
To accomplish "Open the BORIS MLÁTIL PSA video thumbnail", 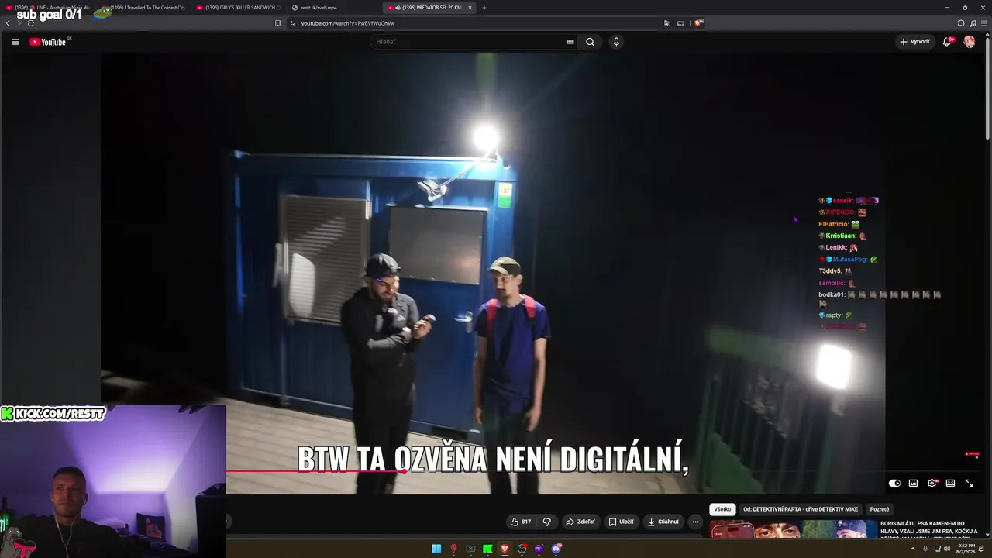I will pos(794,529).
